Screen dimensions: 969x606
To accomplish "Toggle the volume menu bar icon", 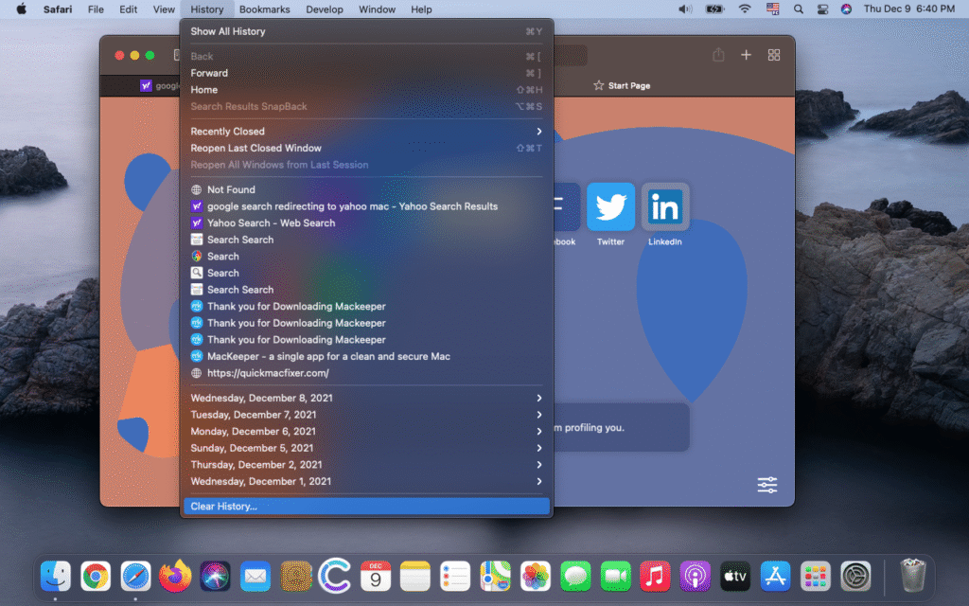I will 686,9.
